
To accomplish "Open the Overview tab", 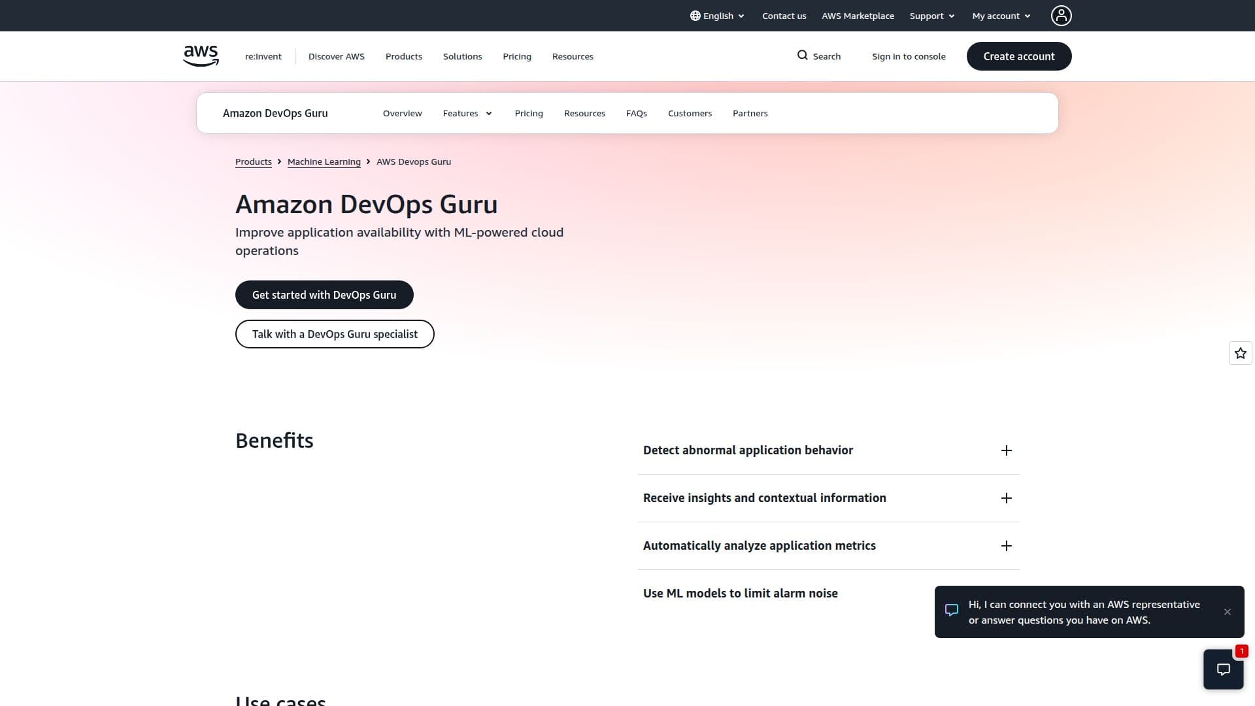I will click(402, 114).
